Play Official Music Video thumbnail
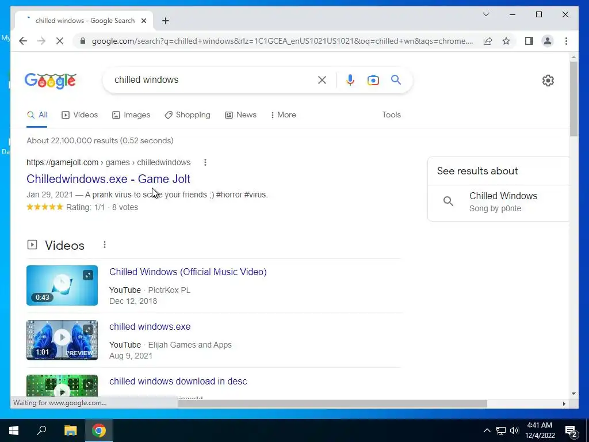Screen dimensions: 589x442 62,285
